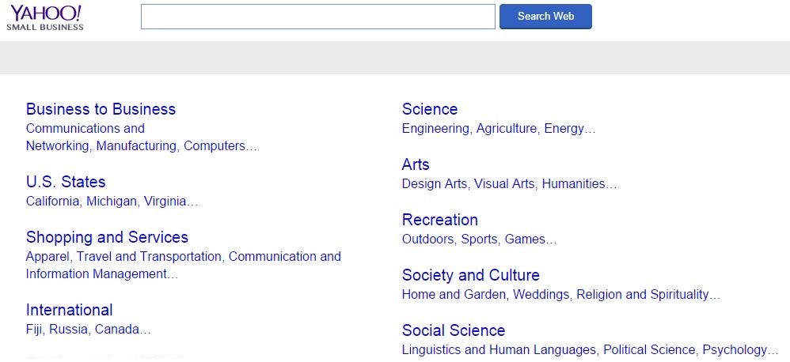Open the Arts category heading
The width and height of the screenshot is (790, 362).
[416, 164]
